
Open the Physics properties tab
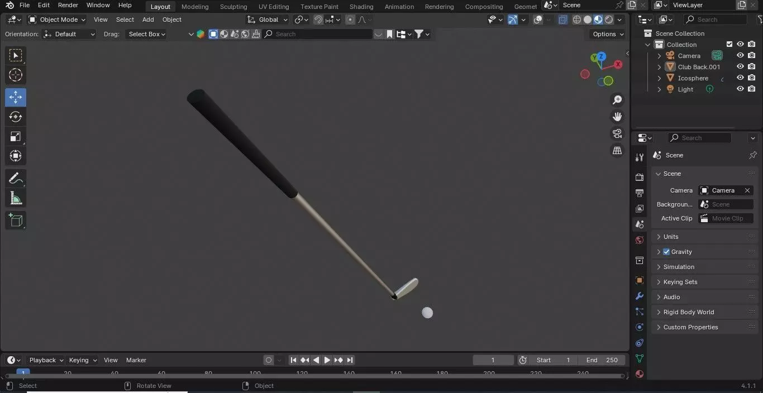coord(640,327)
